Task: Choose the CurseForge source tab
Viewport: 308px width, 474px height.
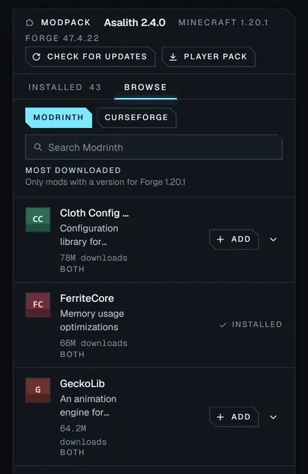Action: coord(137,117)
